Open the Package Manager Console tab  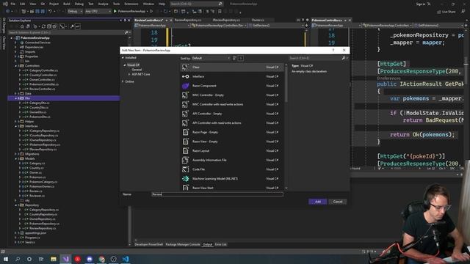(x=183, y=244)
